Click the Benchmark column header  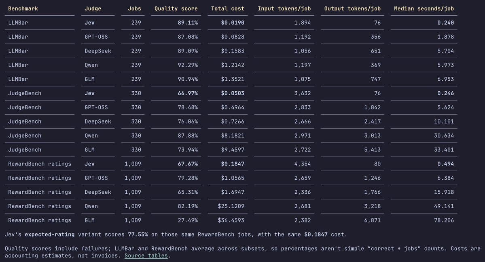coord(23,8)
